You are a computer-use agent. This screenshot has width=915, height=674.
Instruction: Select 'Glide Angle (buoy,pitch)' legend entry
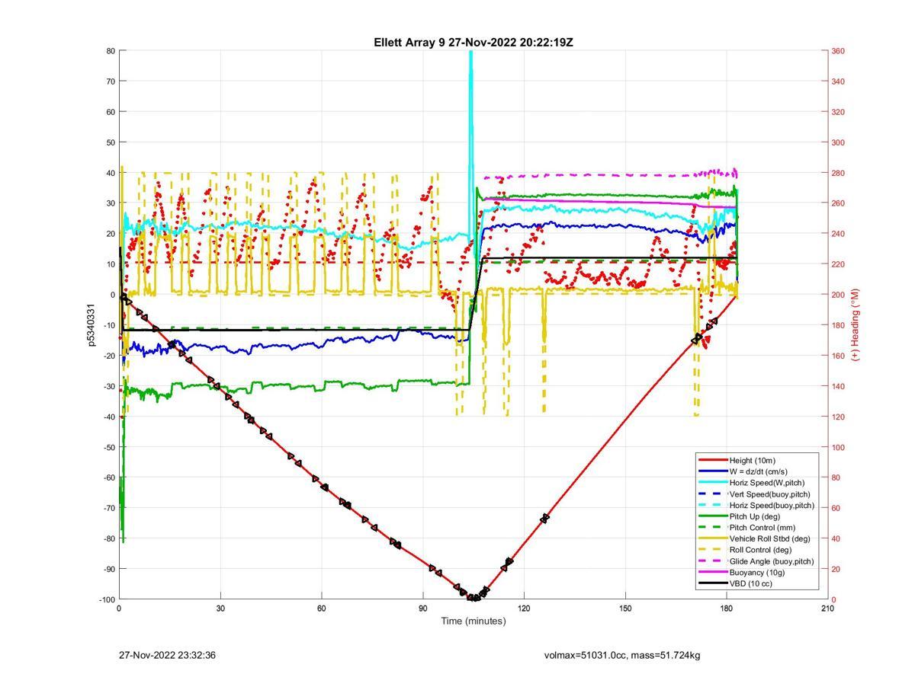[x=756, y=561]
